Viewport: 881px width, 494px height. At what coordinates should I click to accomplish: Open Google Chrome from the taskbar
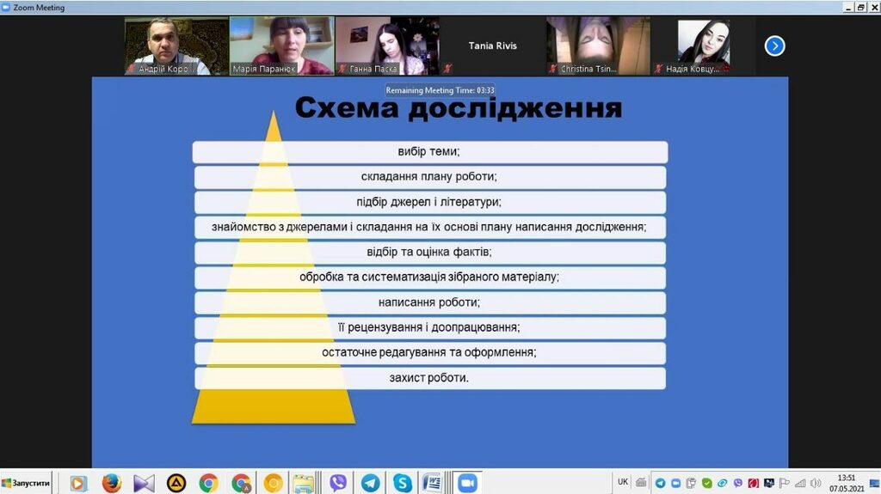pyautogui.click(x=208, y=483)
